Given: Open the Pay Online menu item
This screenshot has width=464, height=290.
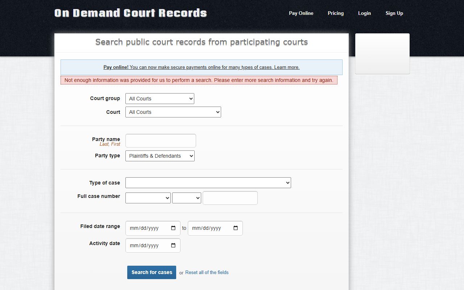Looking at the screenshot, I should click(301, 13).
